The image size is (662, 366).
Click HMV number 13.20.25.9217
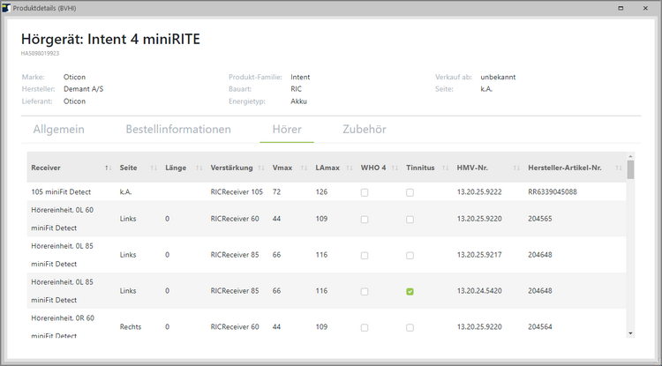tap(479, 255)
